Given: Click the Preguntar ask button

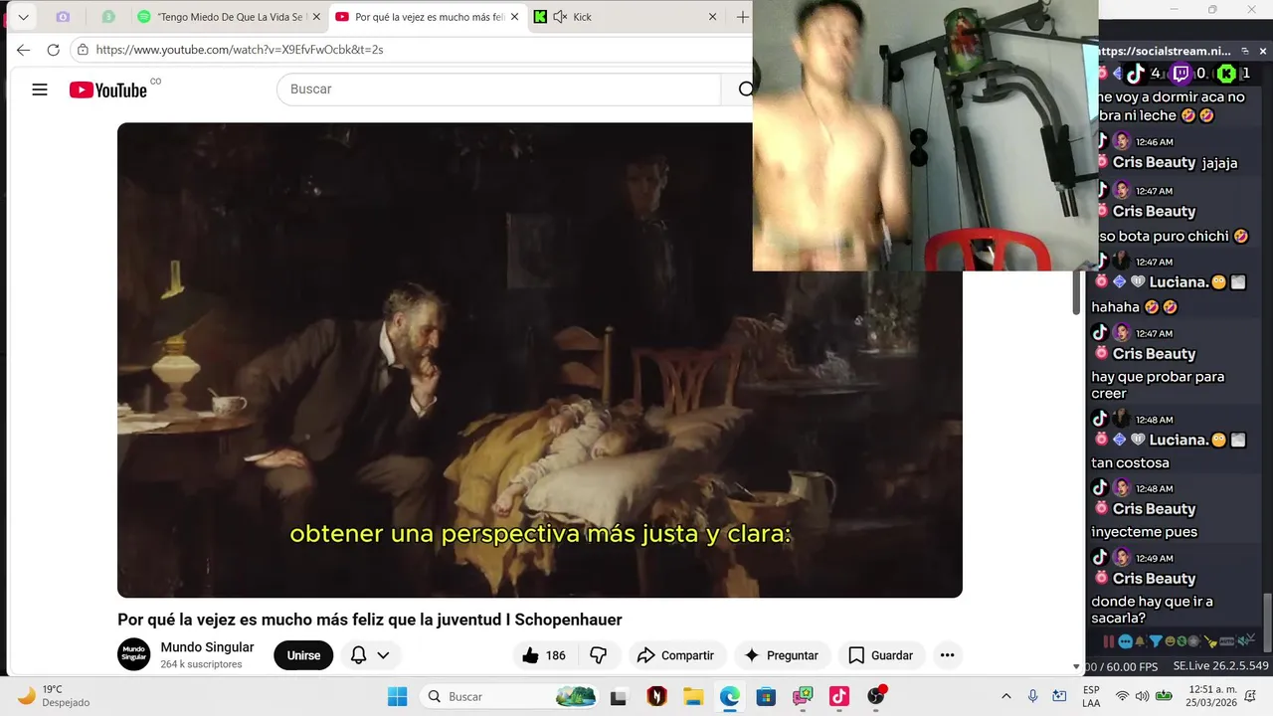Looking at the screenshot, I should coord(782,655).
